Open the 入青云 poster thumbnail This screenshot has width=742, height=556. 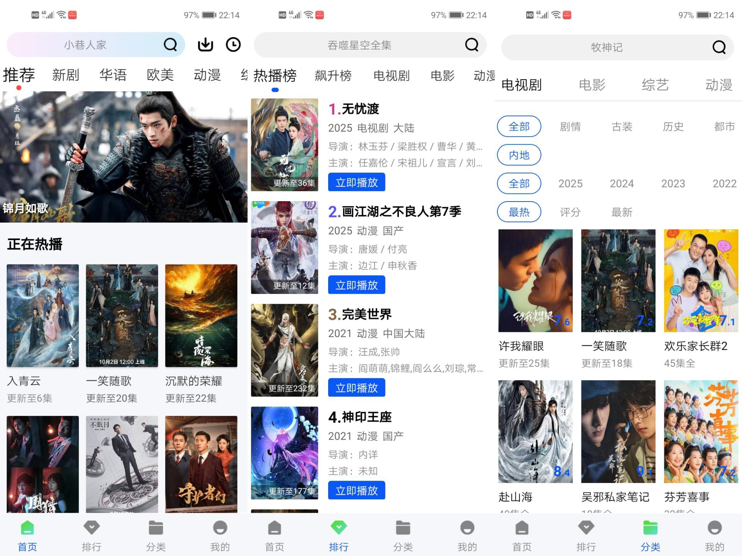point(43,315)
